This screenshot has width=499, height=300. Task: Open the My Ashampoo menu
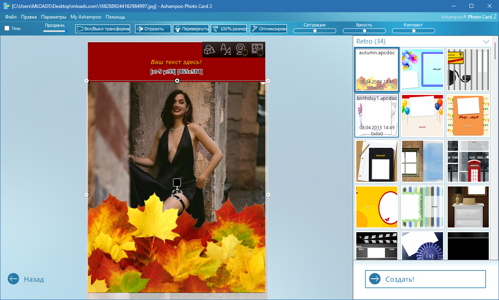point(86,17)
